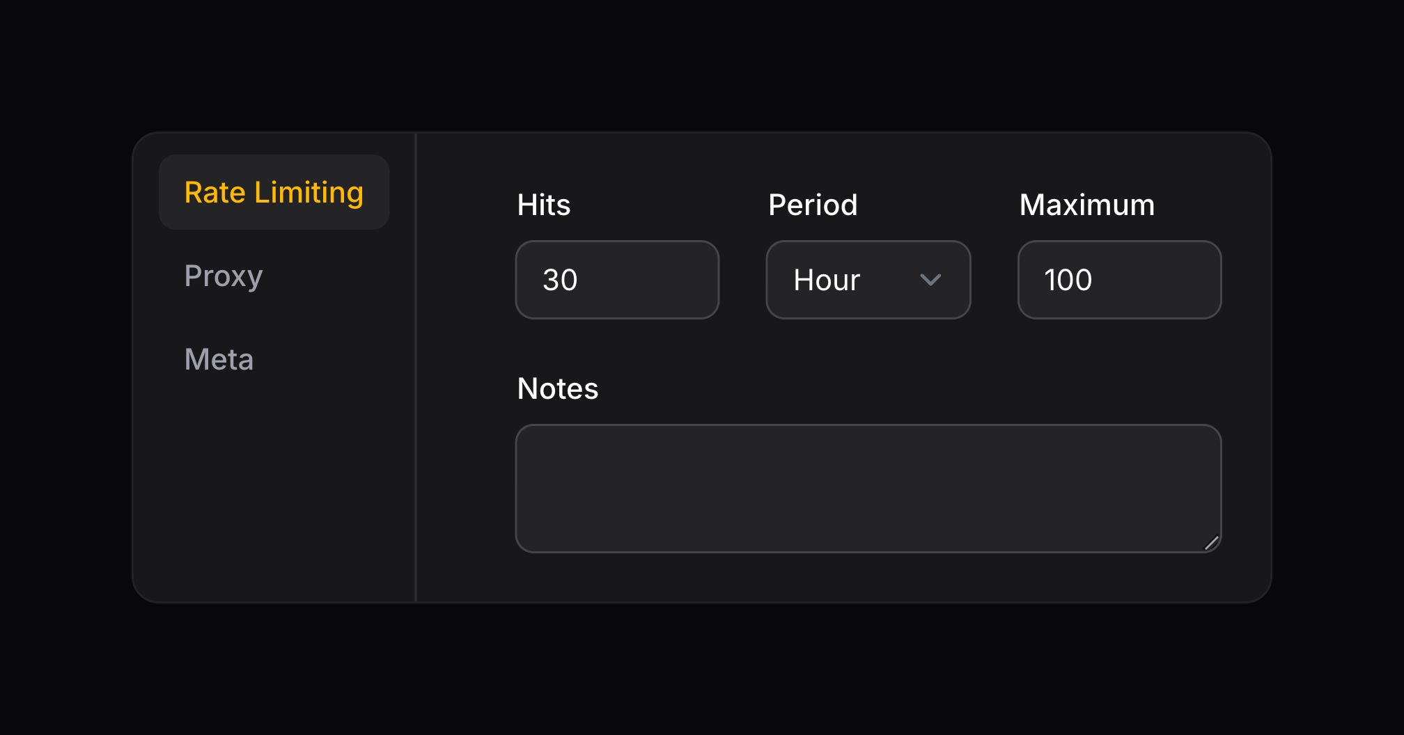
Task: Click the 100 value in Maximum field
Action: pyautogui.click(x=1068, y=279)
